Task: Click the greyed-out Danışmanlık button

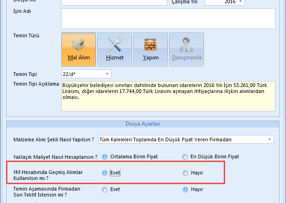Action: click(186, 49)
